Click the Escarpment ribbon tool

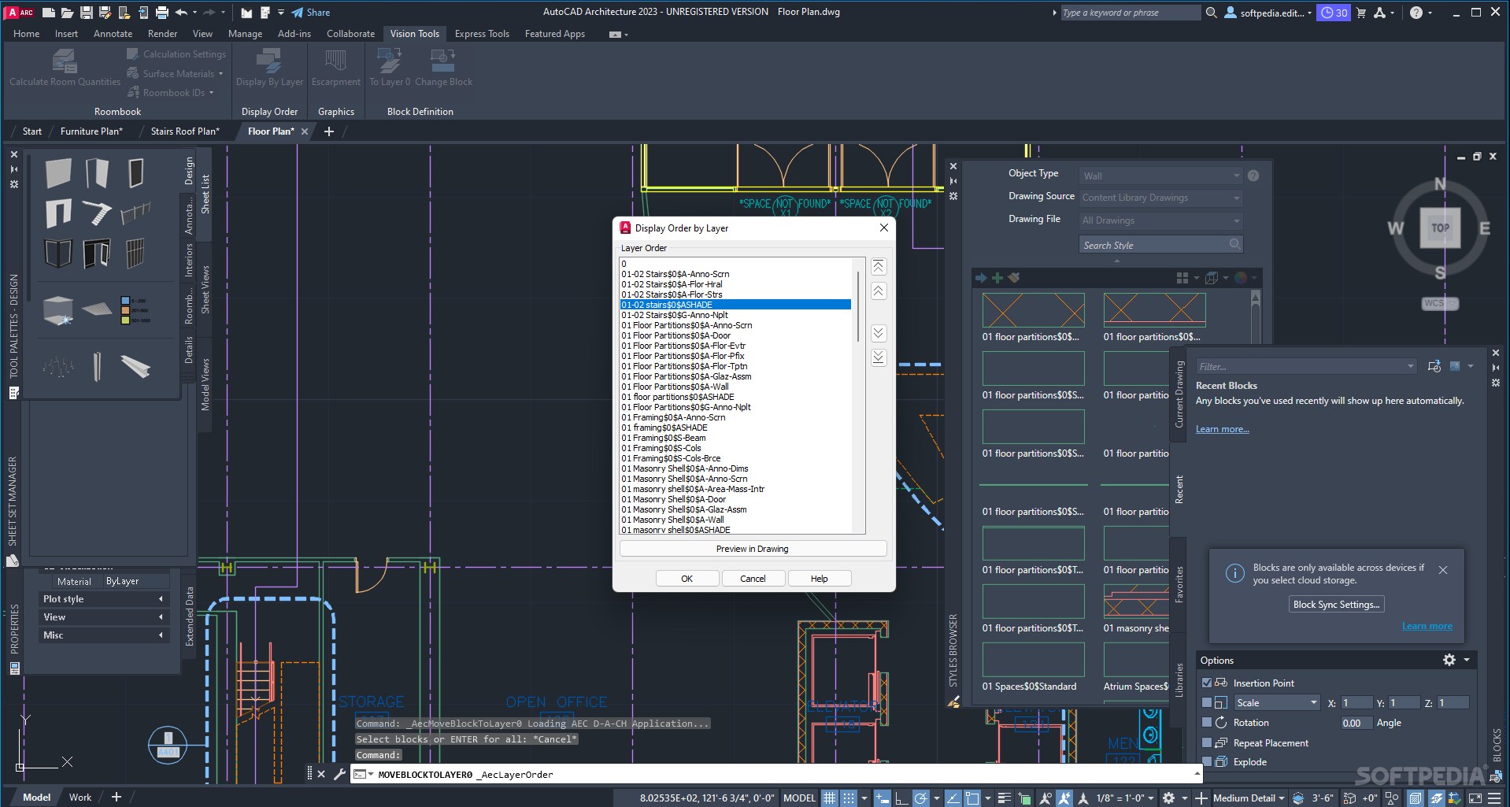[336, 67]
